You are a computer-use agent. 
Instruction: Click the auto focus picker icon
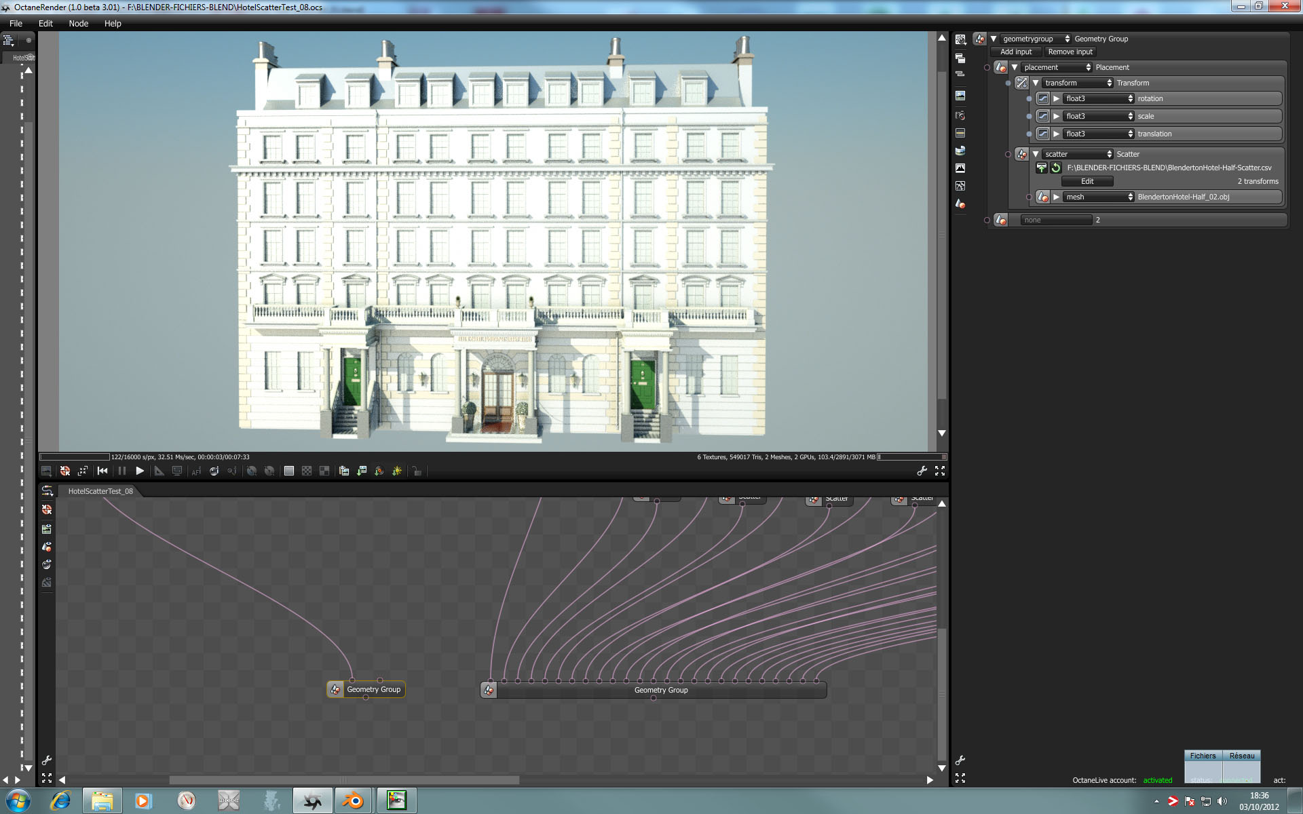(196, 471)
